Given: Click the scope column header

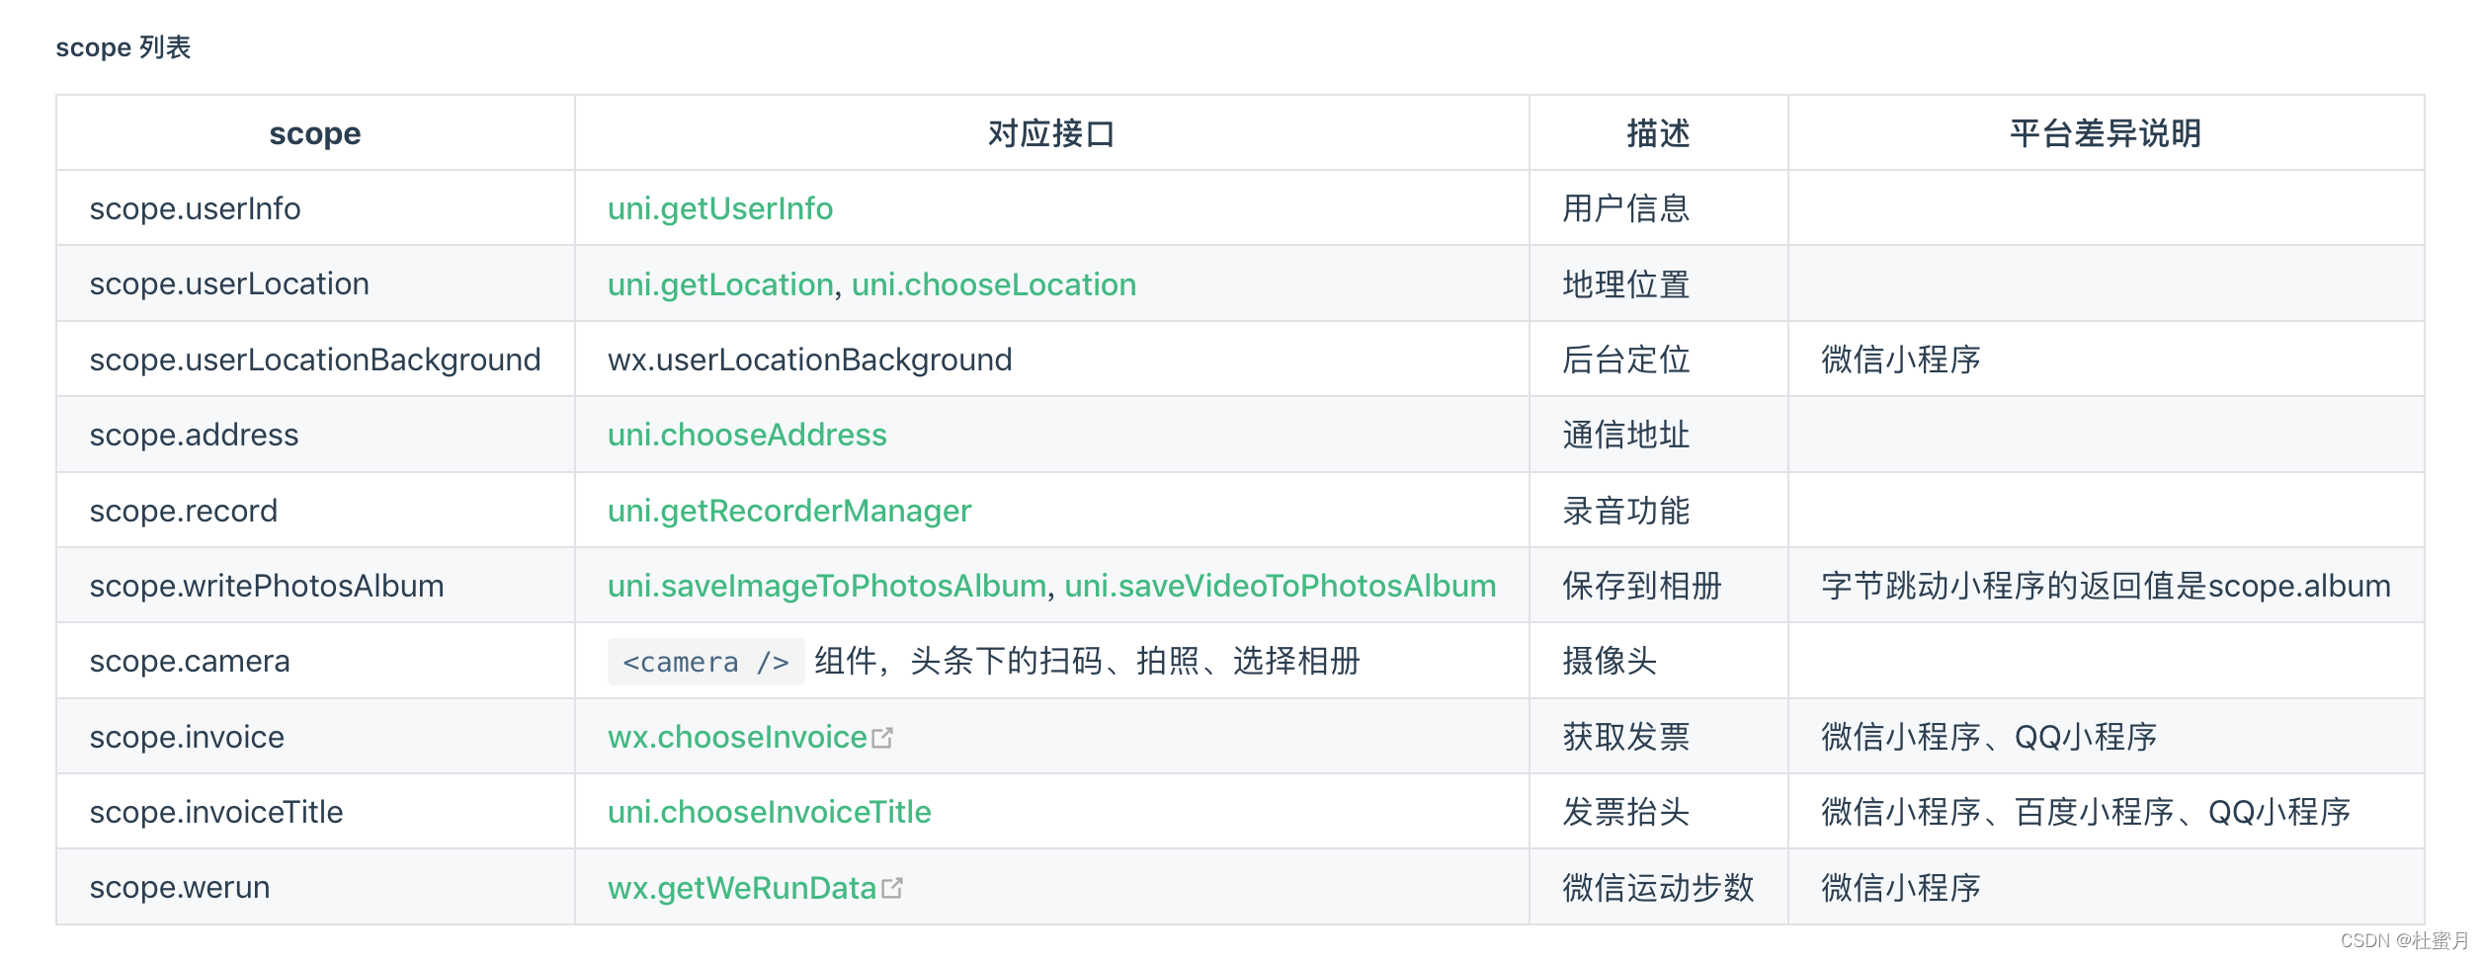Looking at the screenshot, I should [x=315, y=133].
